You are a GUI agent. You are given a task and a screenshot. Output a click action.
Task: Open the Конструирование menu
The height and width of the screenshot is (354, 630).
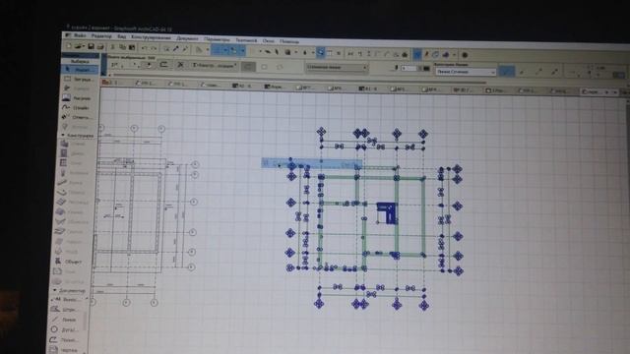(151, 37)
